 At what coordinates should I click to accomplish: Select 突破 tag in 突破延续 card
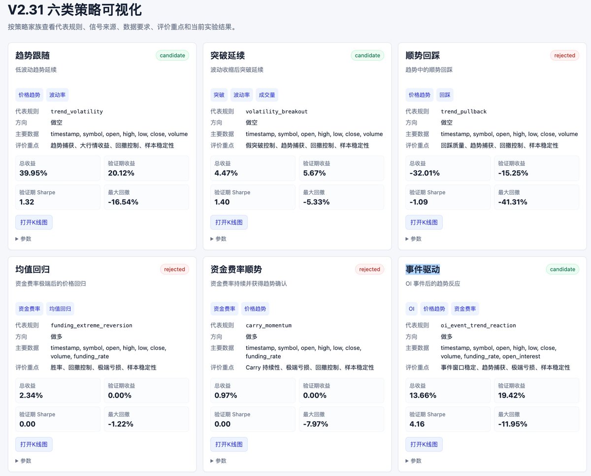pyautogui.click(x=219, y=95)
